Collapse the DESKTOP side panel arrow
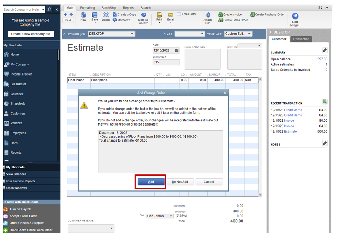Viewport: 341px width, 233px height. [x=270, y=32]
